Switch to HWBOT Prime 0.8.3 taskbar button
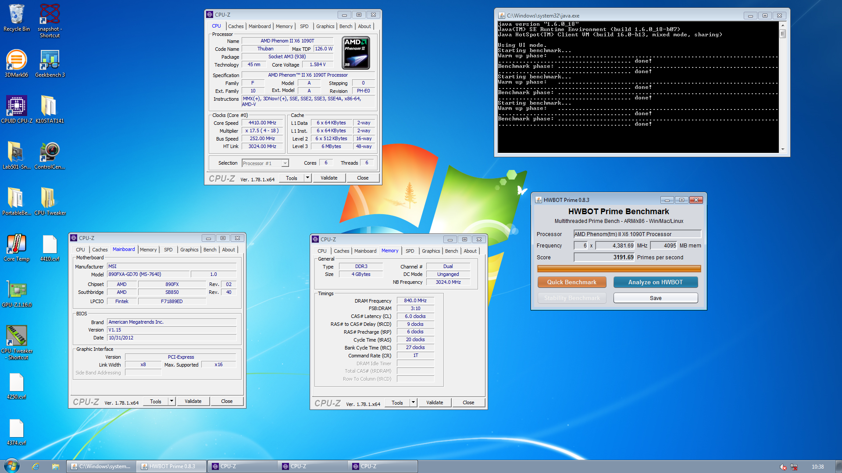Image resolution: width=842 pixels, height=473 pixels. point(172,466)
